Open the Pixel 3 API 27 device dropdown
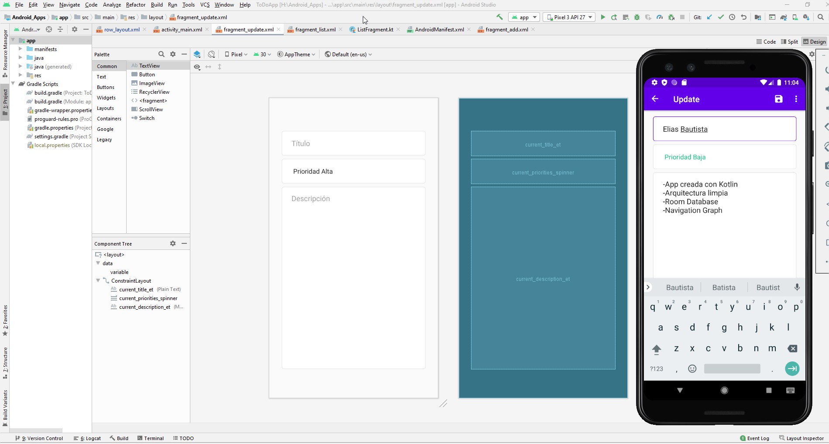 point(569,17)
